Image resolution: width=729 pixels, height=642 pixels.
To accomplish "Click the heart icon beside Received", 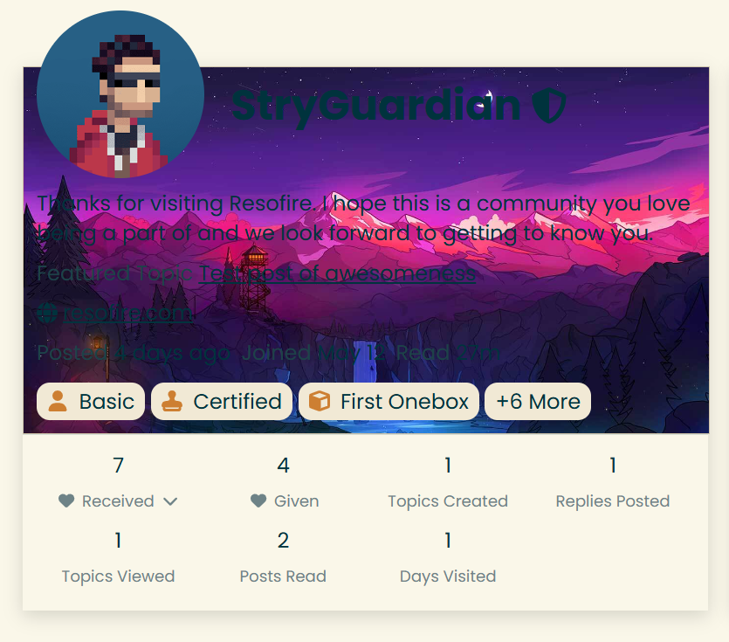I will click(x=66, y=501).
